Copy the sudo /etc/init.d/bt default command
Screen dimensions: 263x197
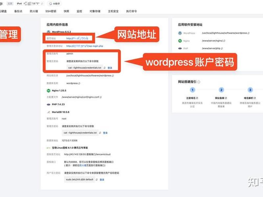pos(97,180)
